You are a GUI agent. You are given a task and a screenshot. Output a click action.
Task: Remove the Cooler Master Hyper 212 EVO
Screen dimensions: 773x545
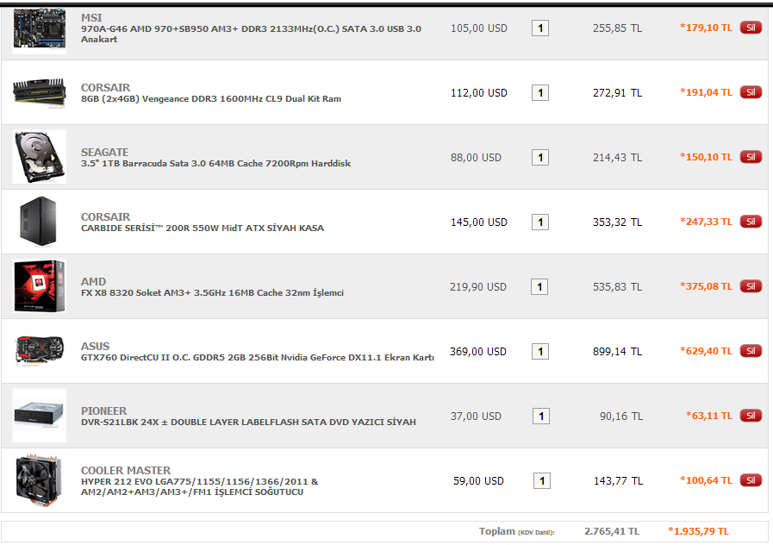[x=751, y=480]
